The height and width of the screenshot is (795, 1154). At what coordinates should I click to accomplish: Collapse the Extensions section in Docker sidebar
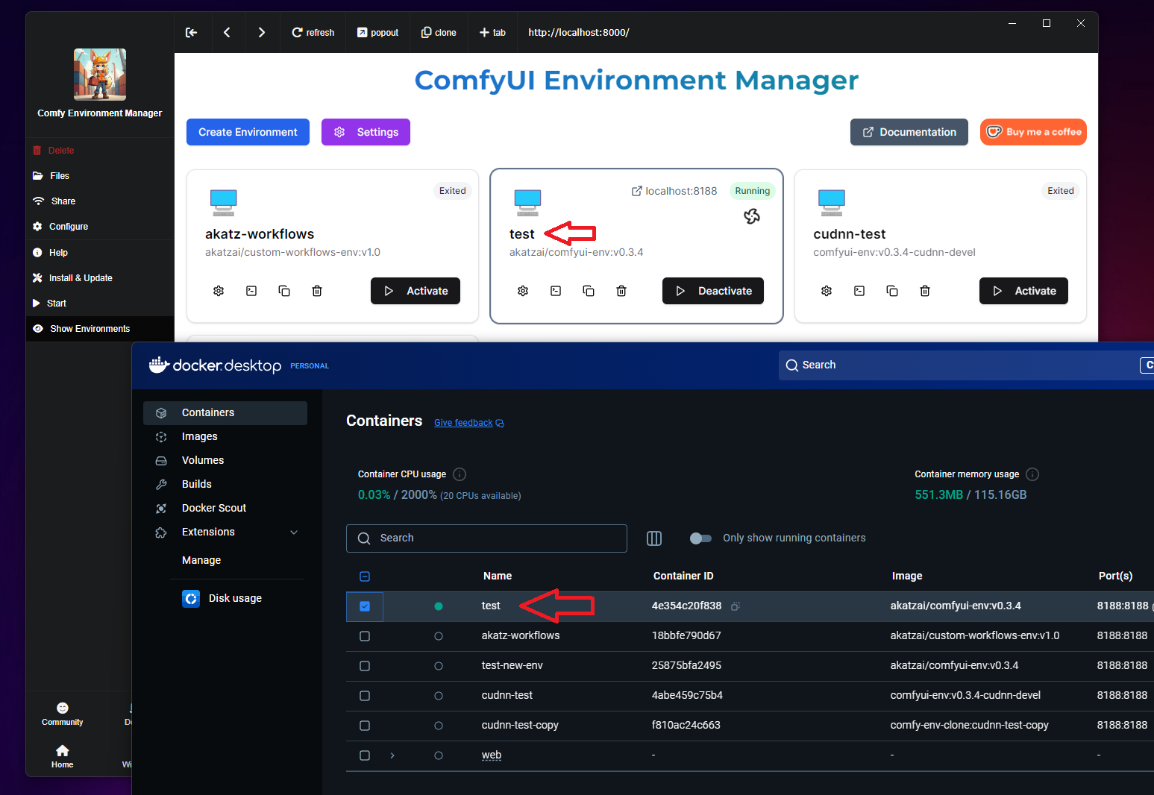pos(294,532)
